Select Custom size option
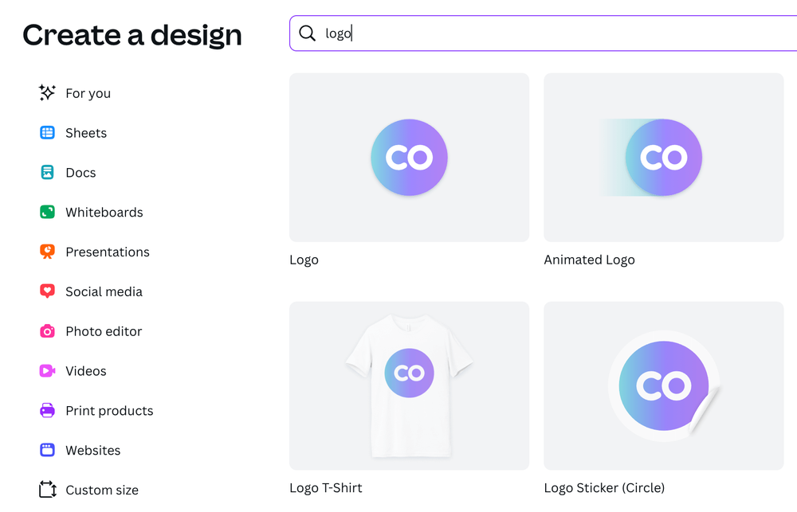The width and height of the screenshot is (797, 512). click(102, 490)
